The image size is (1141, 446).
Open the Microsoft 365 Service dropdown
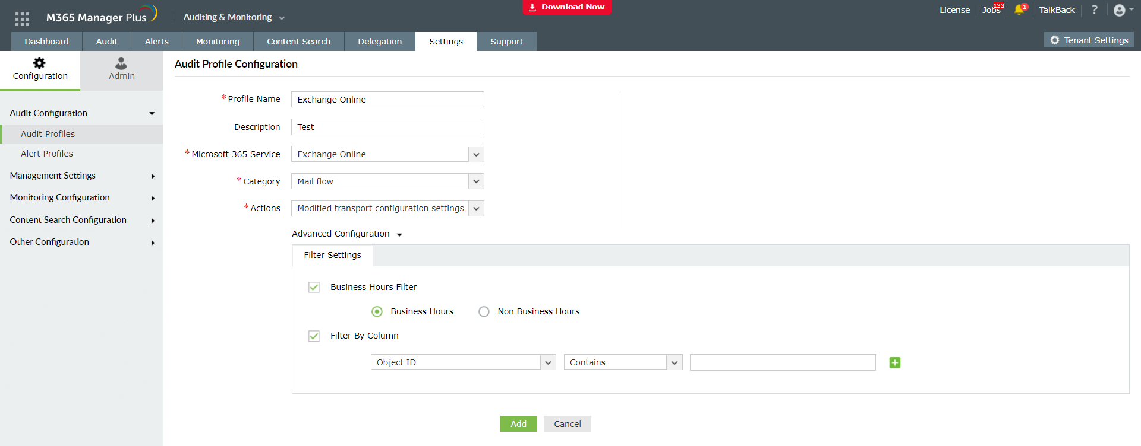point(387,154)
